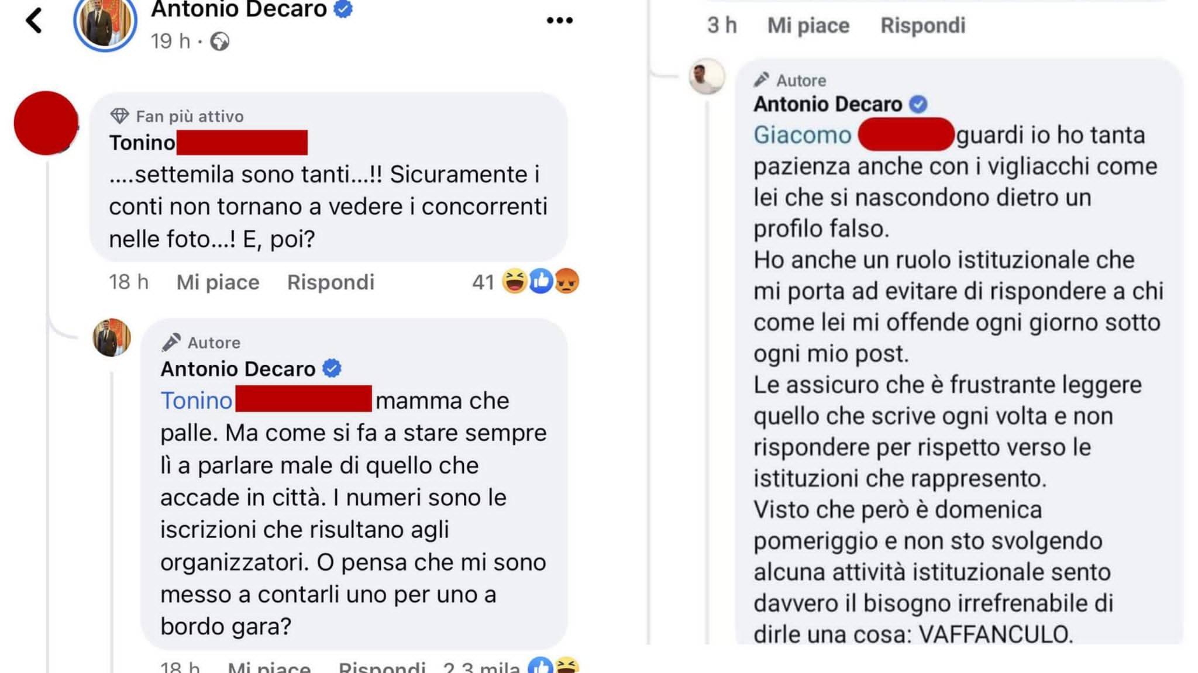Screen dimensions: 1198x673
Task: Open the three-dots post options menu
Action: point(559,20)
